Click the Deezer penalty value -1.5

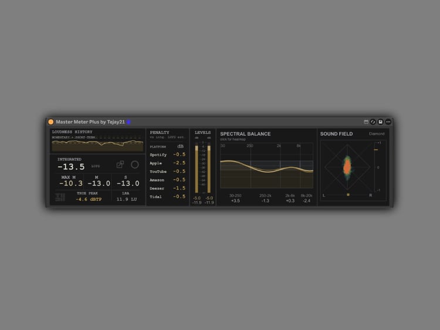pos(180,188)
